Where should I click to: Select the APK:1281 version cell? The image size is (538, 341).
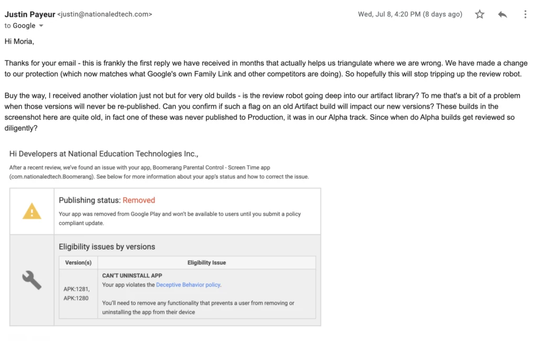76,289
